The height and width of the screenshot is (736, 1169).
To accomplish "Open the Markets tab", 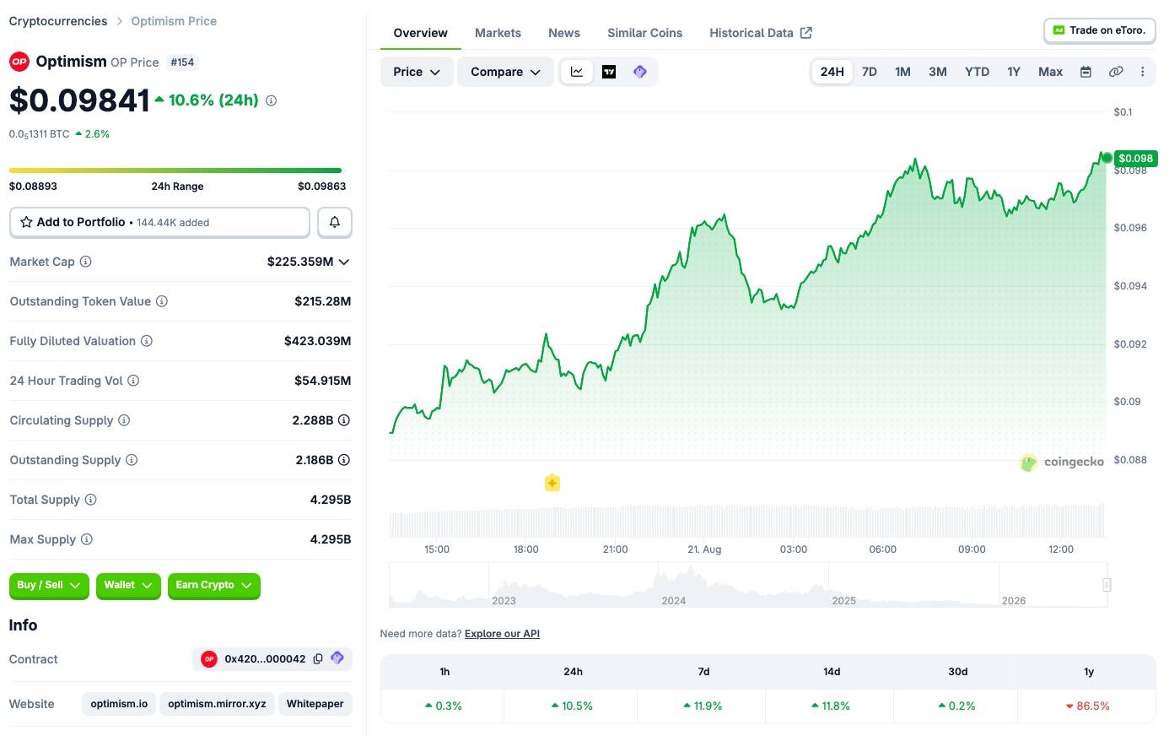I will [x=498, y=33].
